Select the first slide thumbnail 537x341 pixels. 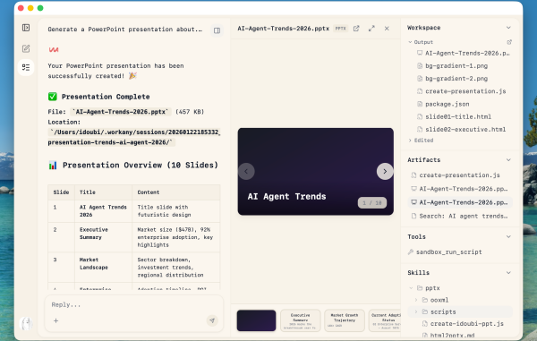point(256,320)
